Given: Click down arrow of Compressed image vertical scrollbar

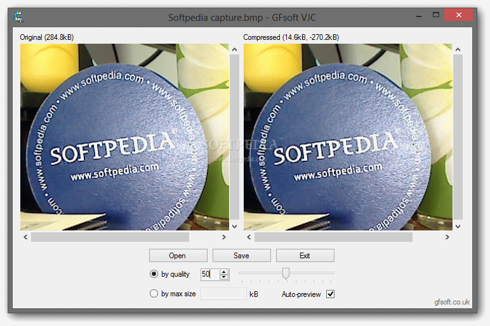Looking at the screenshot, I should click(458, 226).
